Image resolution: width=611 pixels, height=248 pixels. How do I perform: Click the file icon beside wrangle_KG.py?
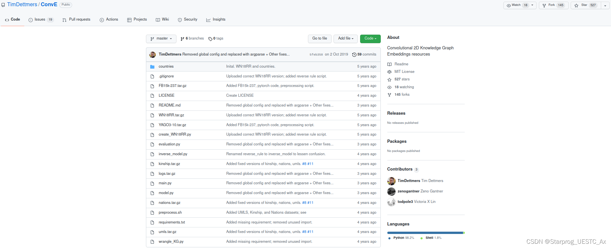152,242
